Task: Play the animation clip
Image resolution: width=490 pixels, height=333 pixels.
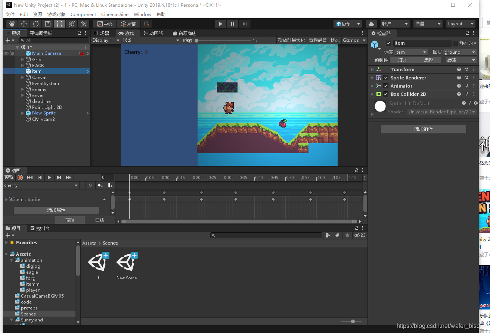Action: (49, 178)
